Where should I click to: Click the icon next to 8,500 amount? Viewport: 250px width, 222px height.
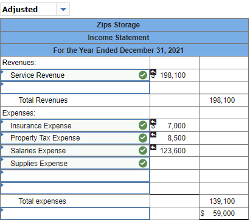(x=153, y=134)
